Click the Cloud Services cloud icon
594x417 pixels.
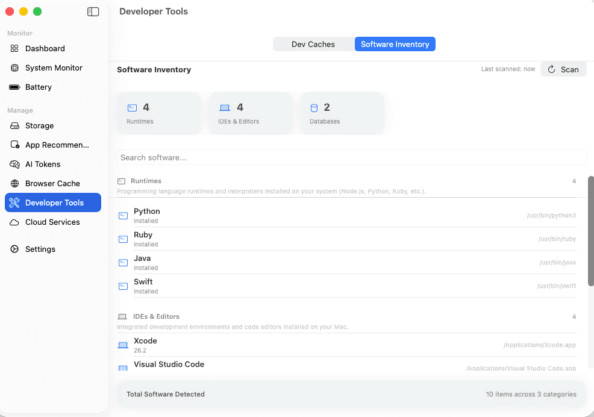[x=14, y=222]
